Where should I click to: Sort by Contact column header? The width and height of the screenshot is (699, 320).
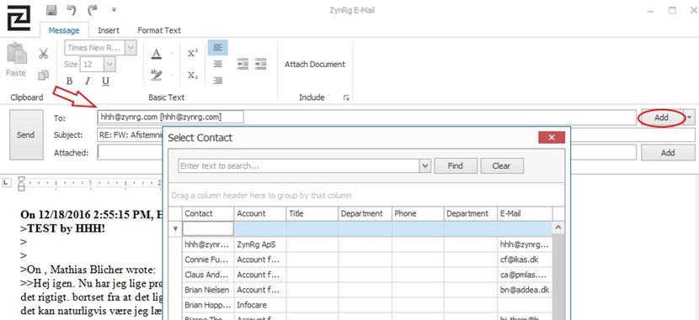208,214
